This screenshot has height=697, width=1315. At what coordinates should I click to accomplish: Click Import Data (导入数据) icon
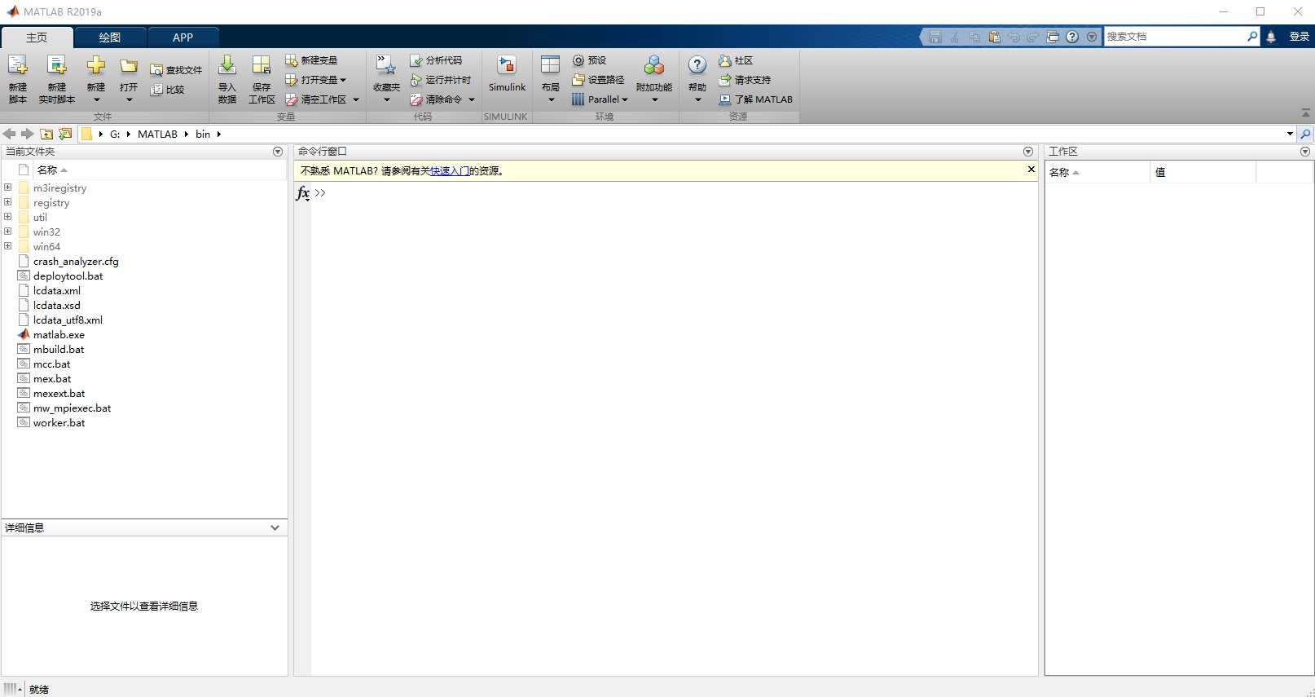tap(227, 66)
